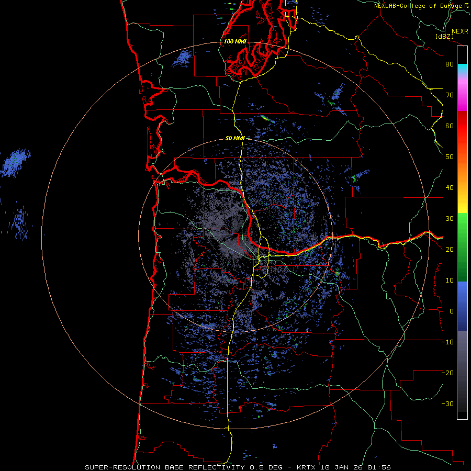This screenshot has height=471, width=471.
Task: Click the 20 value on the dBZ scale
Action: pyautogui.click(x=450, y=249)
